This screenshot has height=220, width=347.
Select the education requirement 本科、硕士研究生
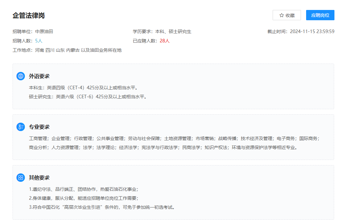pos(174,31)
